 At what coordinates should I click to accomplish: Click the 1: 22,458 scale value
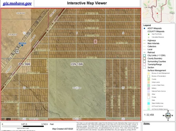pos(149,115)
